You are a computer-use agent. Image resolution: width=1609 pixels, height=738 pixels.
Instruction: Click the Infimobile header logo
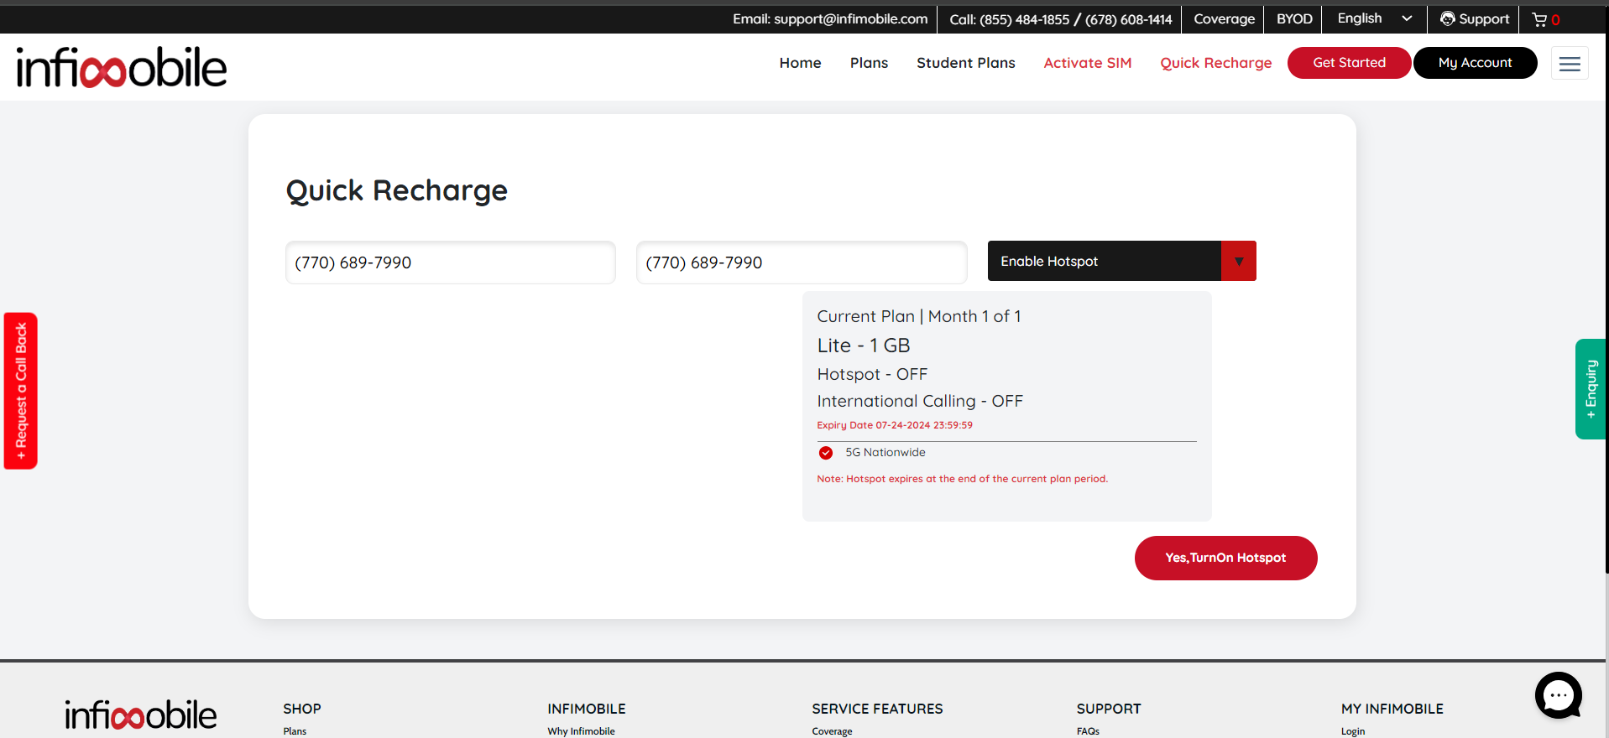point(122,67)
